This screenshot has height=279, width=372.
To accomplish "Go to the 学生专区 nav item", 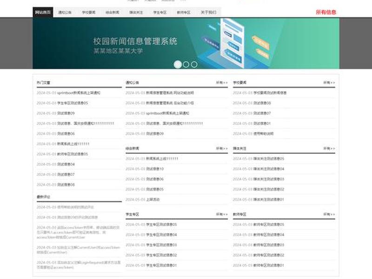I will [x=159, y=13].
